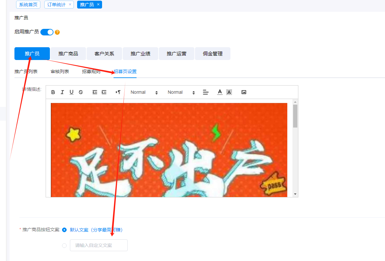Screen dimensions: 385x261
Task: Open the 审核列表 sub-tab
Action: 60,71
